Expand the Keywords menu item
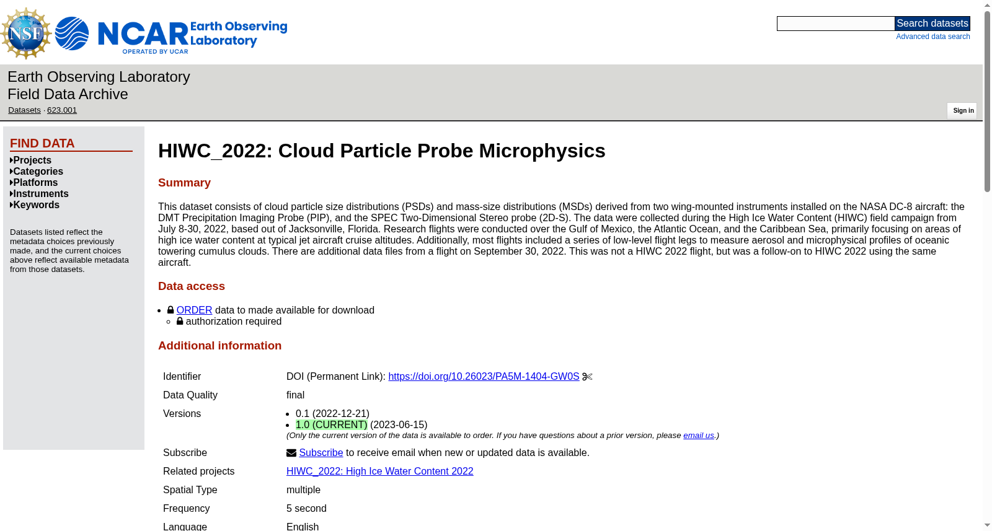The width and height of the screenshot is (992, 531). [35, 205]
